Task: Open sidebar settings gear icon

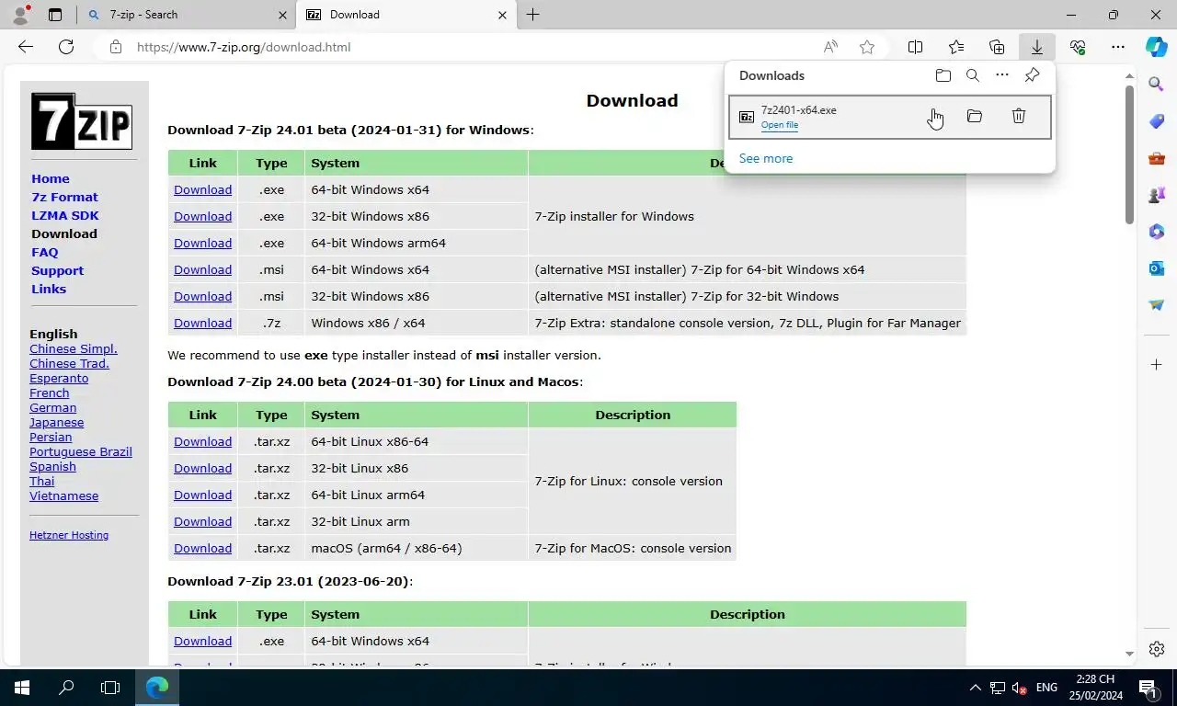Action: tap(1157, 649)
